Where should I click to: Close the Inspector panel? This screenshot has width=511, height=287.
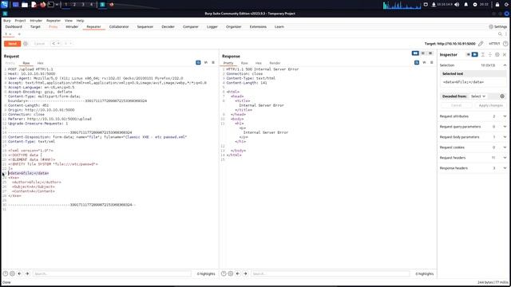click(x=505, y=55)
